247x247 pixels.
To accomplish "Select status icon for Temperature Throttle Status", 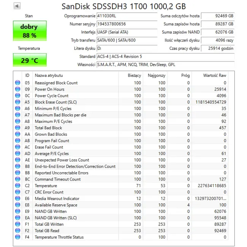I will click(17, 237).
